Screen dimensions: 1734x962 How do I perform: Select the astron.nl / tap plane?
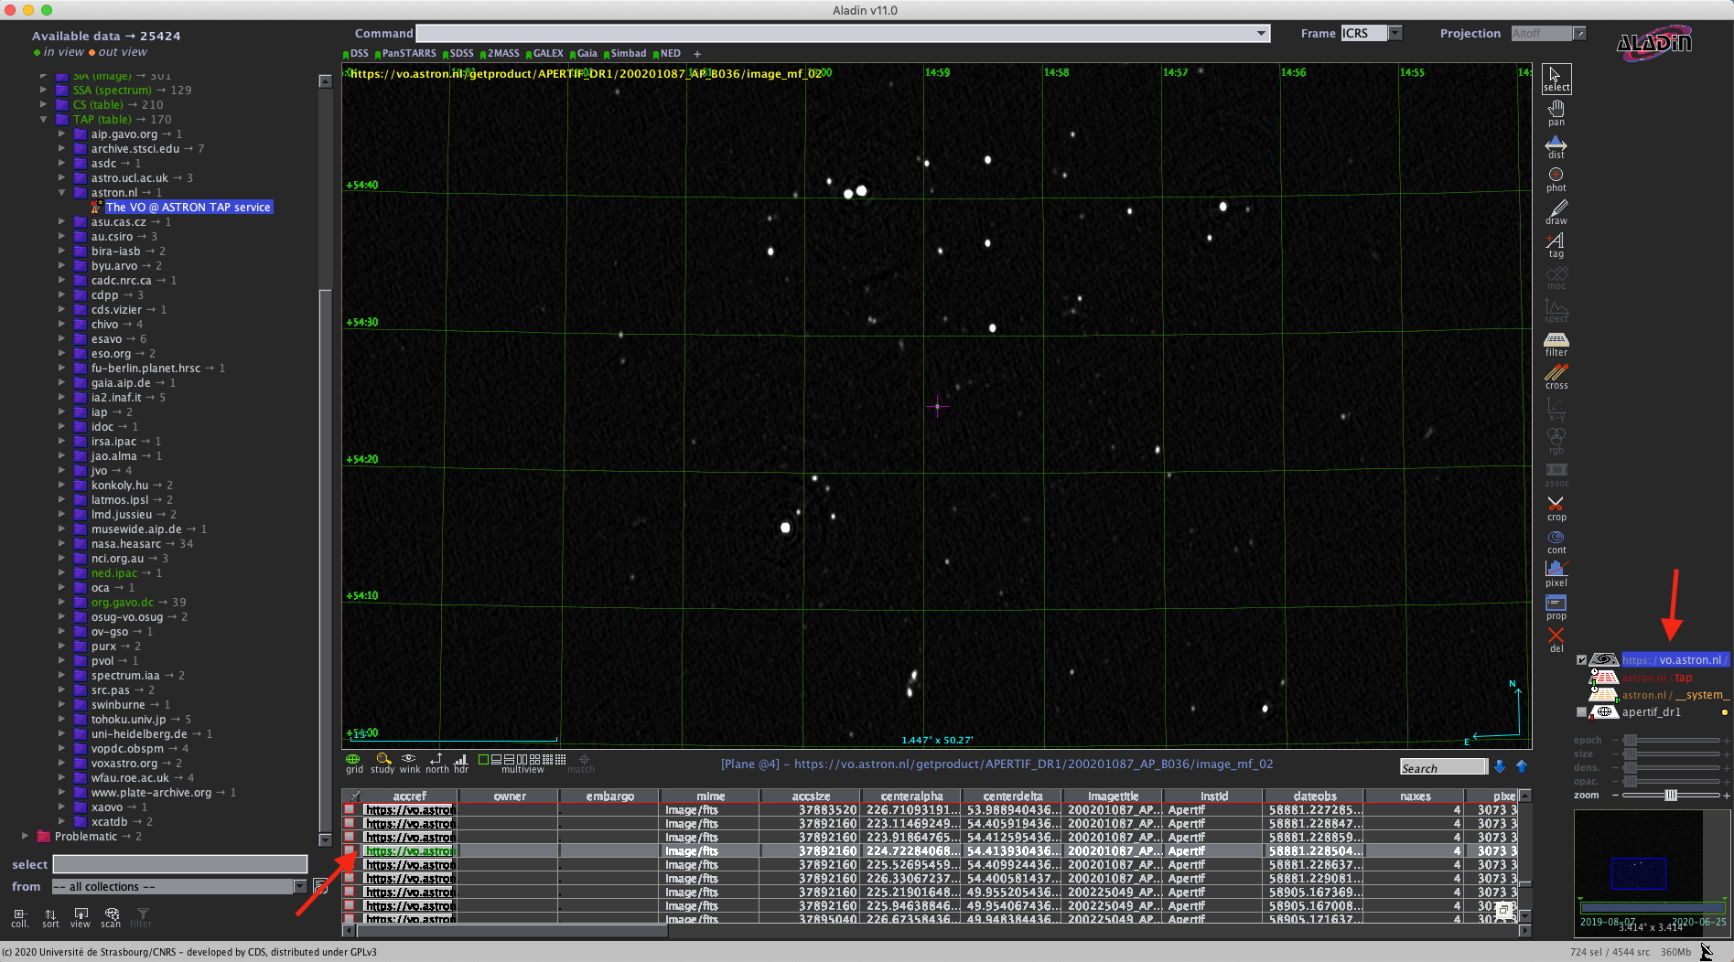click(1657, 678)
